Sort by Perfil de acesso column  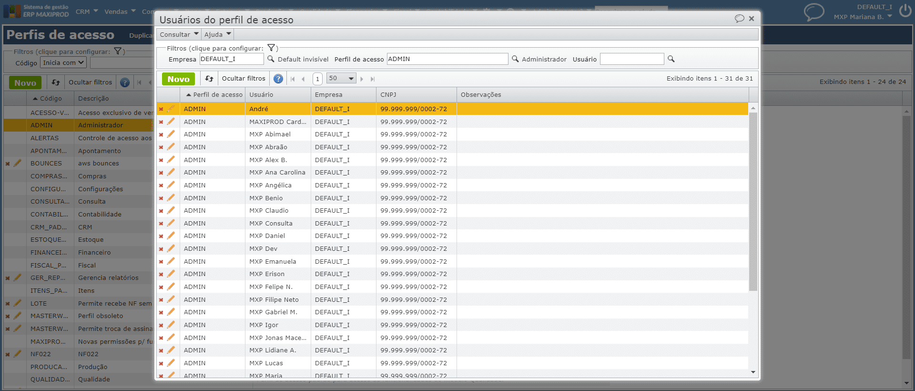213,95
